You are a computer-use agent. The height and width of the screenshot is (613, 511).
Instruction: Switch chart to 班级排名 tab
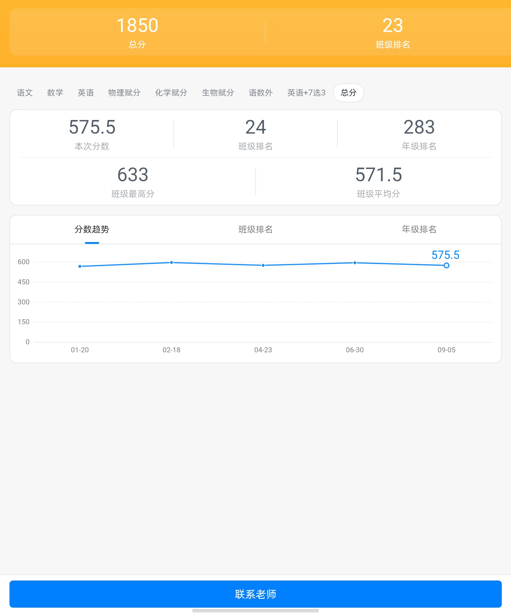[255, 229]
